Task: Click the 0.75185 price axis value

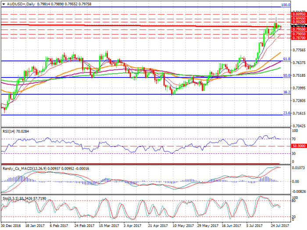Action: coord(299,75)
